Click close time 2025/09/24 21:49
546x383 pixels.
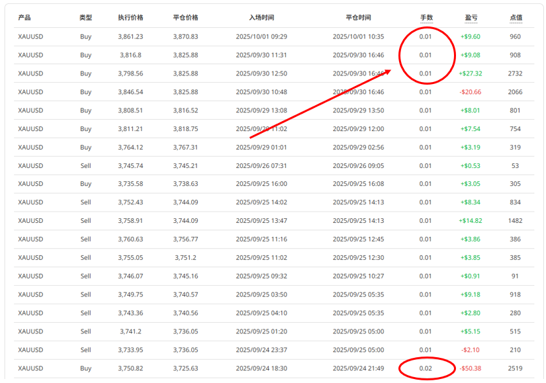358,368
